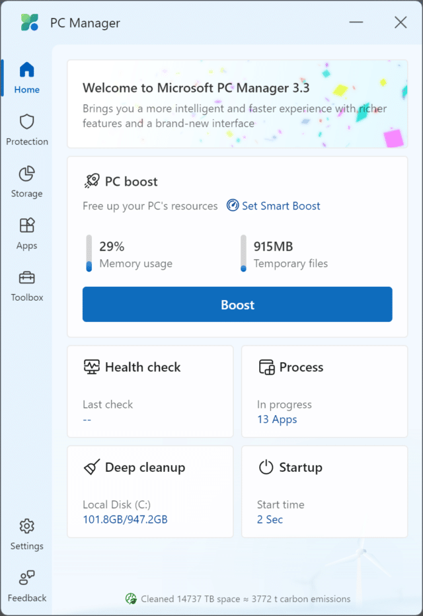Click the 29% memory usage value
This screenshot has height=616, width=423.
112,247
